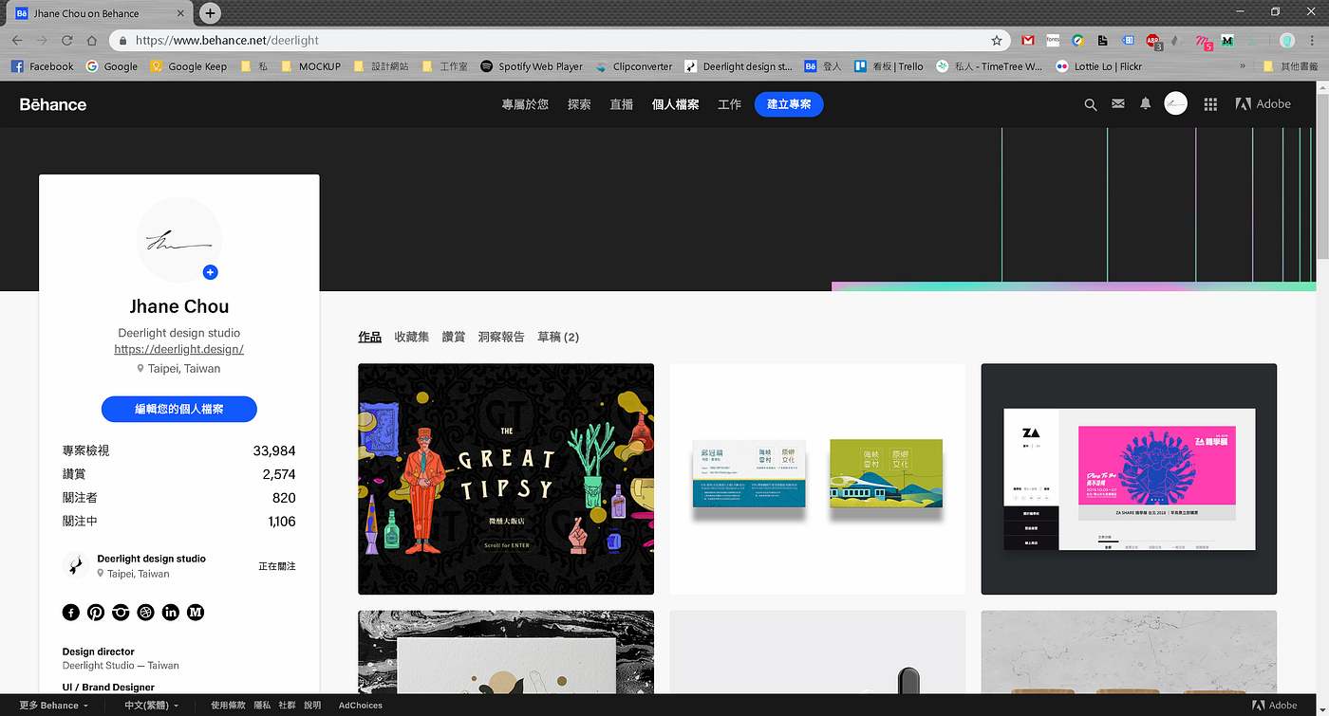Click the 編輯您的個人檔案 button

pos(178,409)
